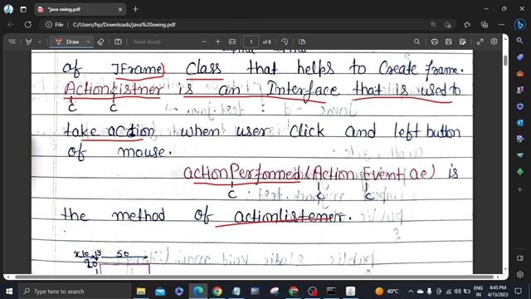Click the weather widget showing 40°C

pyautogui.click(x=387, y=292)
